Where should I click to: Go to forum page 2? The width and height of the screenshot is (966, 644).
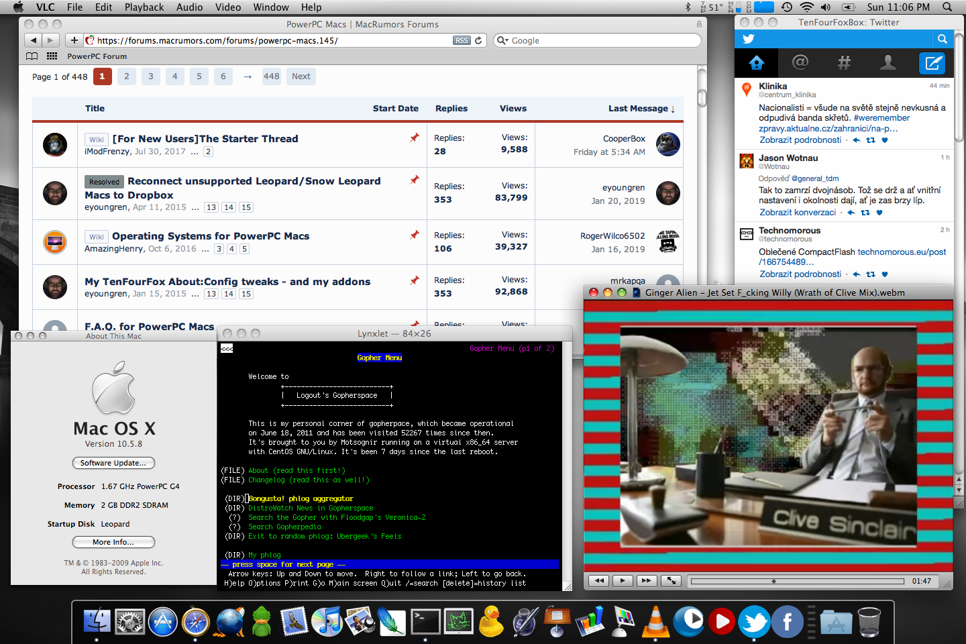click(127, 76)
